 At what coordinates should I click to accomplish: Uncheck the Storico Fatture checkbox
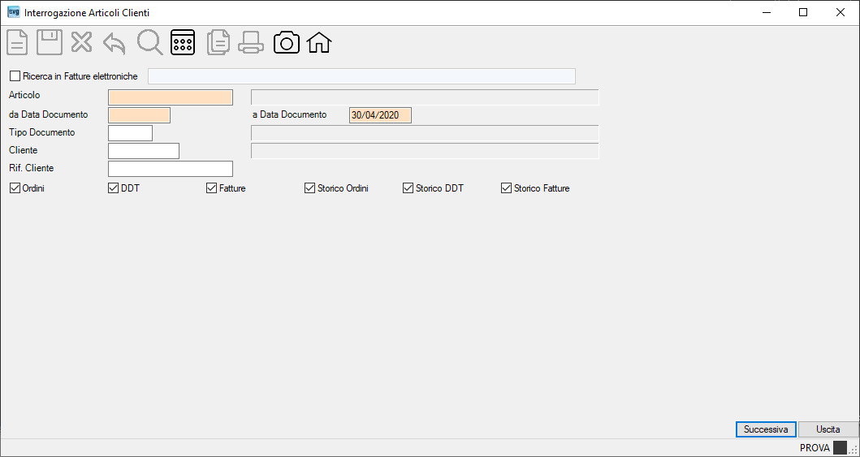(506, 188)
